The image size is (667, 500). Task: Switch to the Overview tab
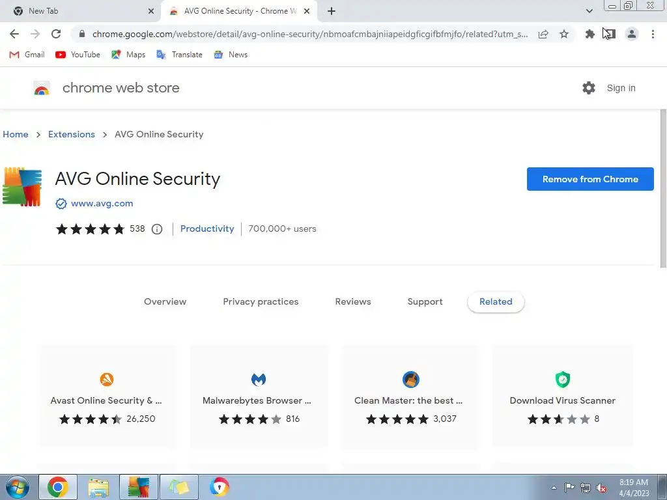pyautogui.click(x=165, y=302)
